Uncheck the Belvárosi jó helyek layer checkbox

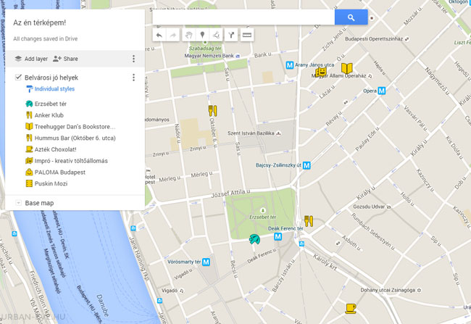[x=18, y=78]
